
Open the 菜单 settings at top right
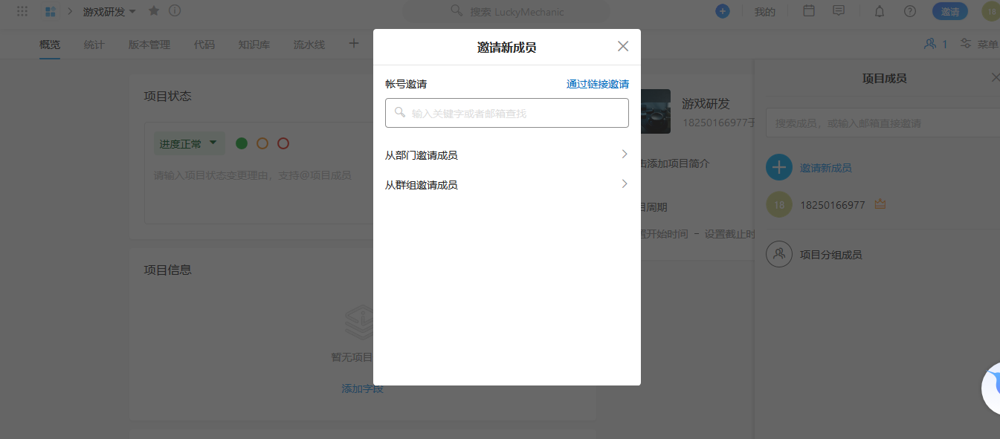[978, 44]
